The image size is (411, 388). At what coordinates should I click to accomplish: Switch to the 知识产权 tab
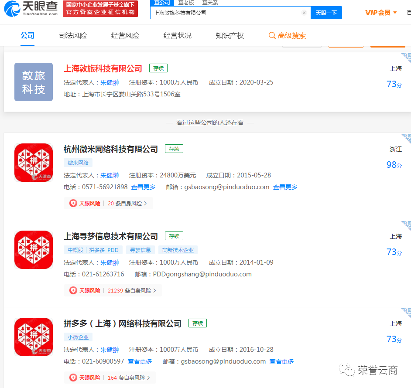click(x=229, y=35)
